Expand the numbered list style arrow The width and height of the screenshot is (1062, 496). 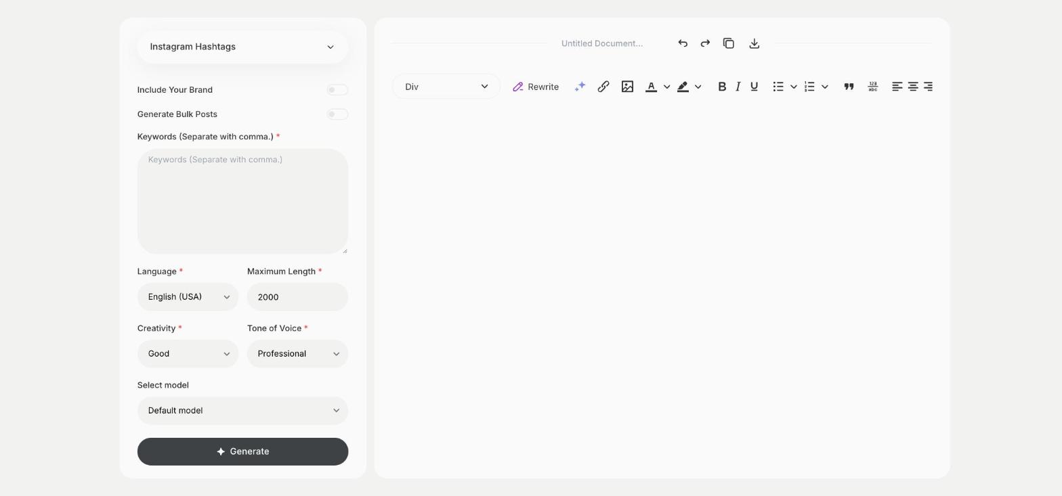pyautogui.click(x=825, y=87)
